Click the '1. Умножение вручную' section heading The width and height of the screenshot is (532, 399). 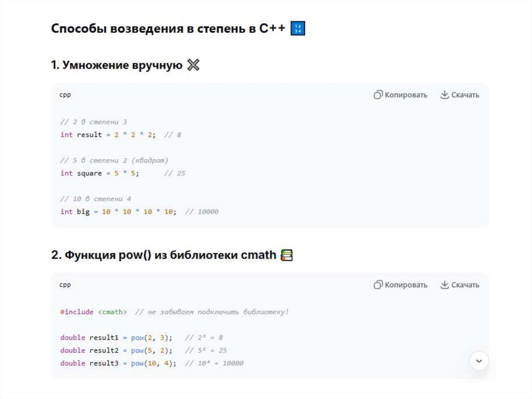(x=116, y=66)
